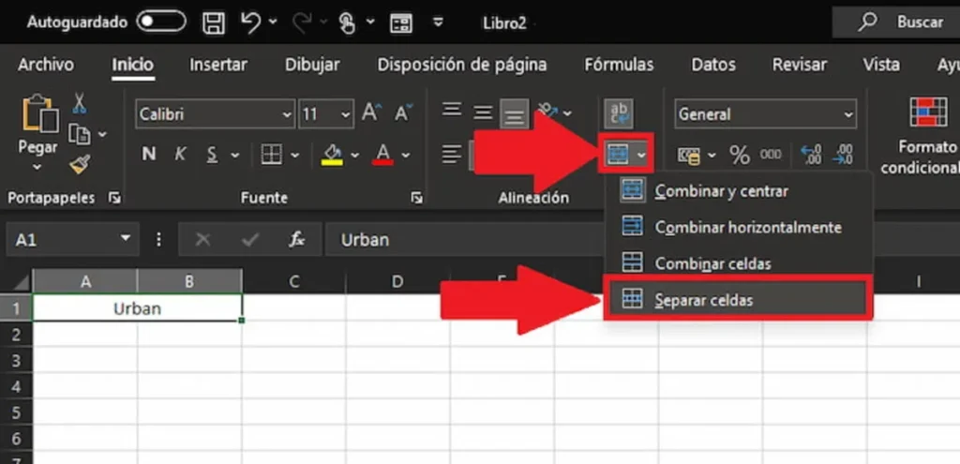The image size is (960, 464).
Task: Open the Datos tab
Action: (x=713, y=65)
